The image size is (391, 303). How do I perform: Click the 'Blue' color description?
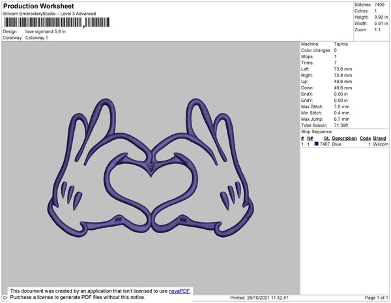point(336,144)
